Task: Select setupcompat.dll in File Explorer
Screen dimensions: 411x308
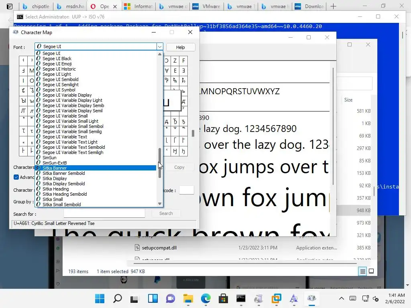Action: (159, 248)
